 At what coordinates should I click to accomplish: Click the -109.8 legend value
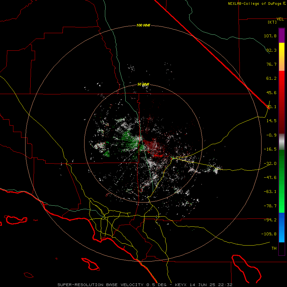269,234
